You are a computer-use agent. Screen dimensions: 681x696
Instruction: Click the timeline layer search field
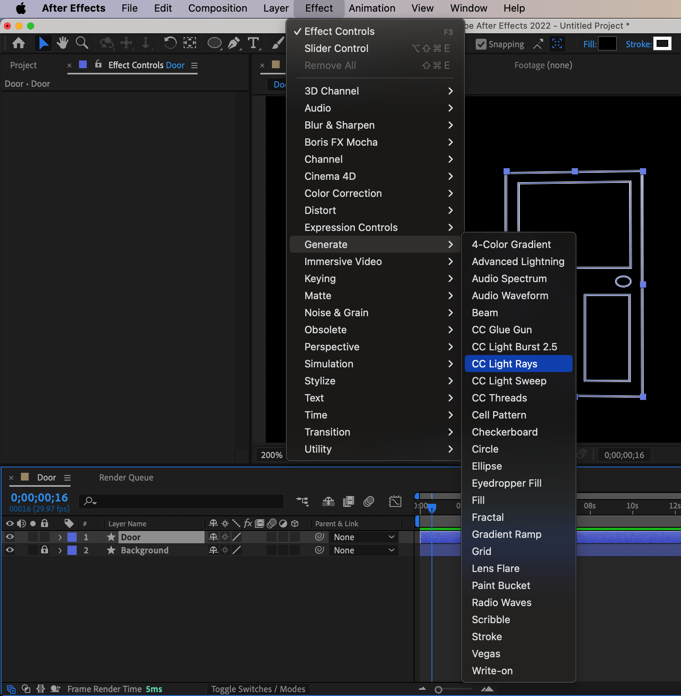(182, 501)
